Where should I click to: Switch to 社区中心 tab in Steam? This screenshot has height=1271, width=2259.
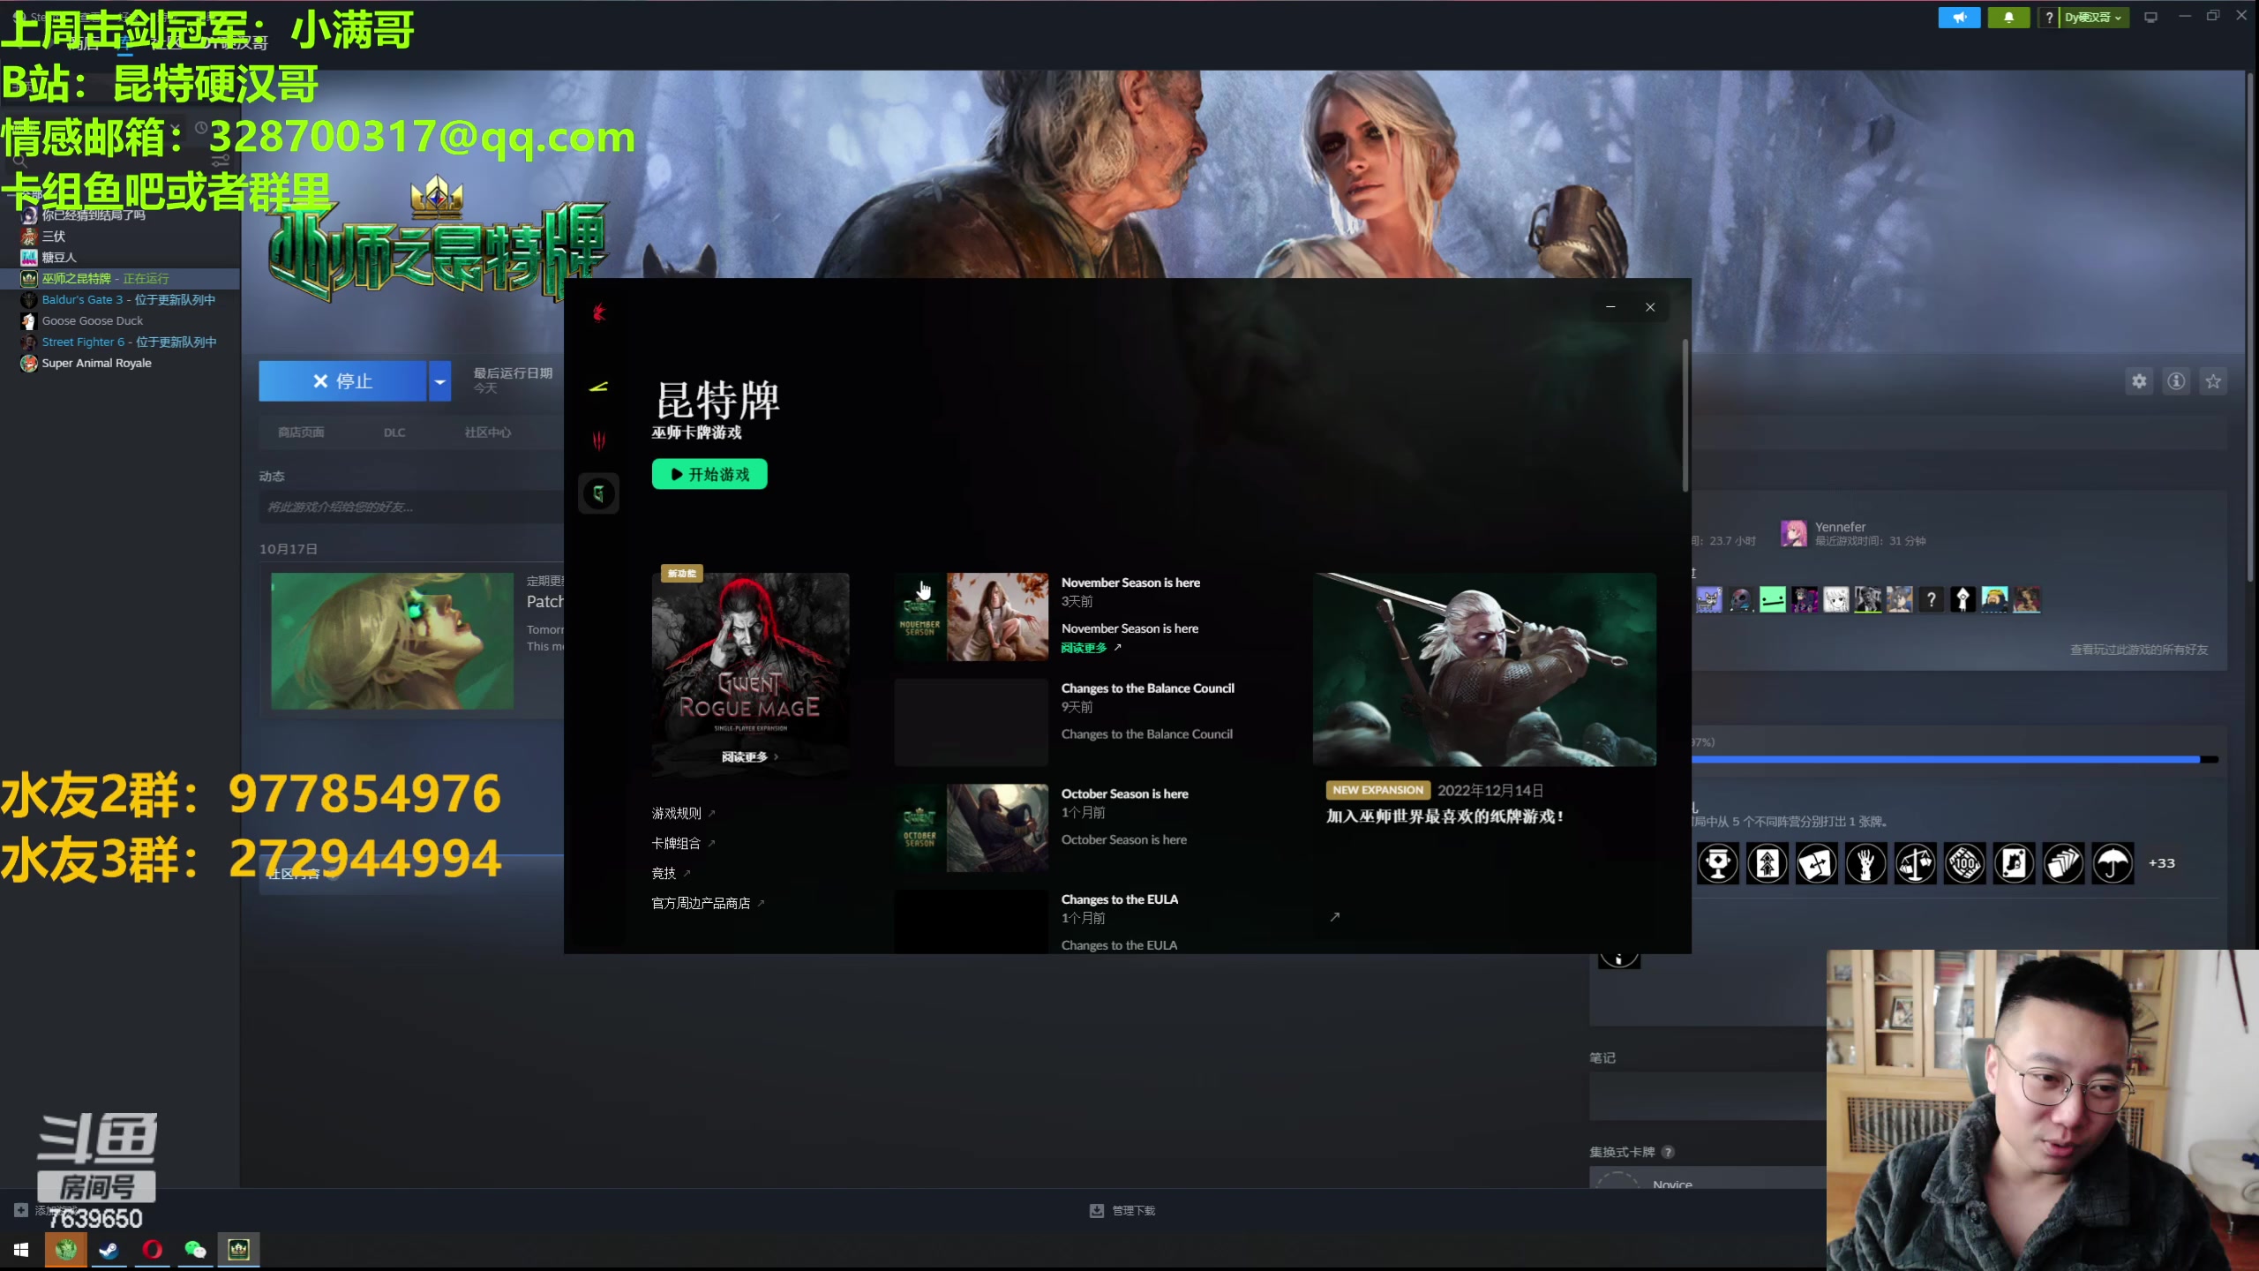(x=488, y=432)
